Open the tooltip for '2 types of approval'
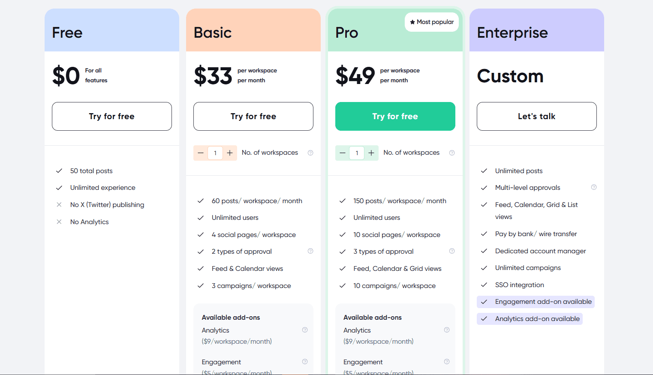The width and height of the screenshot is (653, 375). pyautogui.click(x=310, y=251)
